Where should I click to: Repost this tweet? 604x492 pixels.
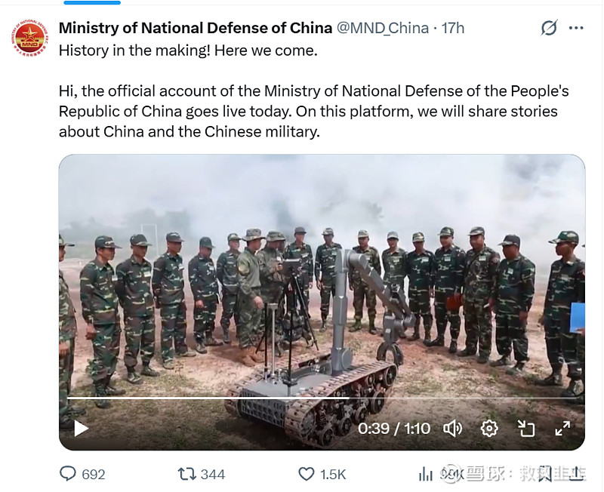(x=186, y=474)
